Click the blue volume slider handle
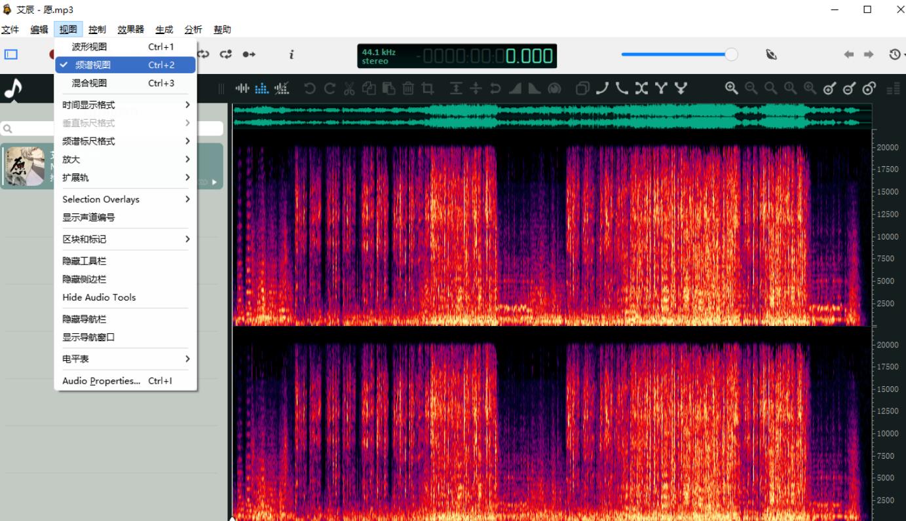This screenshot has height=521, width=906. point(731,55)
